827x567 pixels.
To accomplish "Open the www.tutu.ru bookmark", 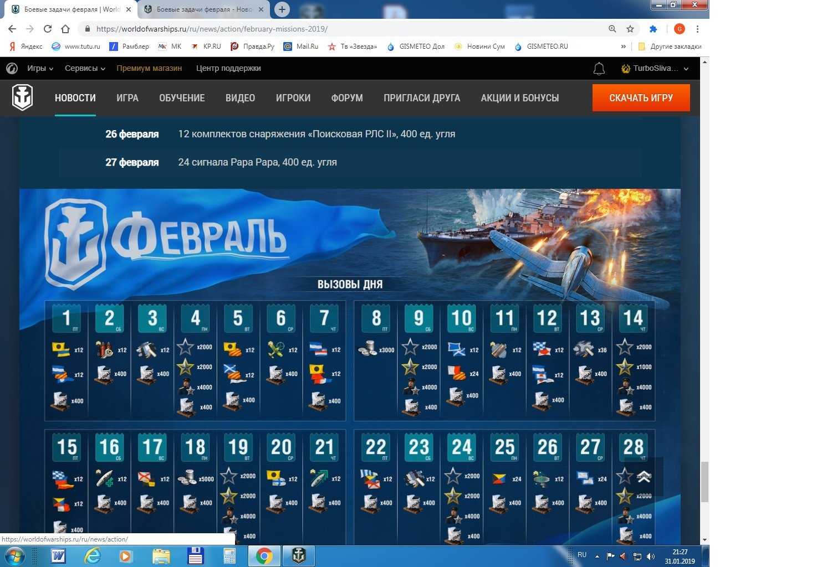I will (76, 47).
